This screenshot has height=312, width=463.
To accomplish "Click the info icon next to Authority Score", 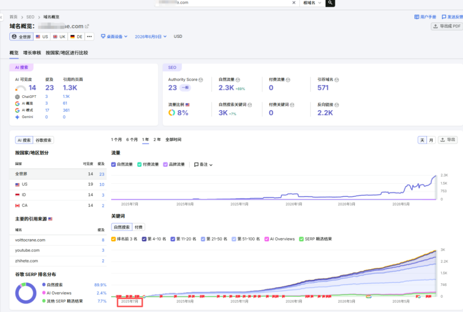I will [x=201, y=80].
